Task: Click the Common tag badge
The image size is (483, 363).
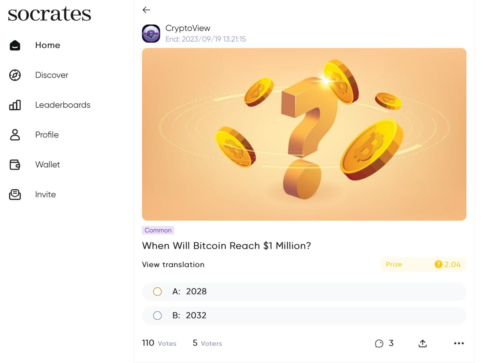Action: coord(158,230)
